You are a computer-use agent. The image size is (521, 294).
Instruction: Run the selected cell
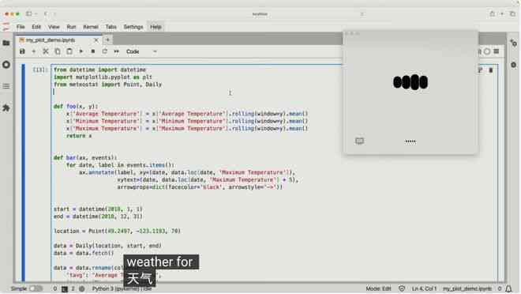[x=81, y=51]
